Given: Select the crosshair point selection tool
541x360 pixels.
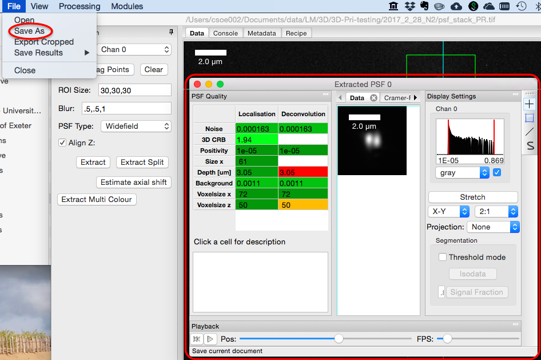Looking at the screenshot, I should click(x=530, y=104).
